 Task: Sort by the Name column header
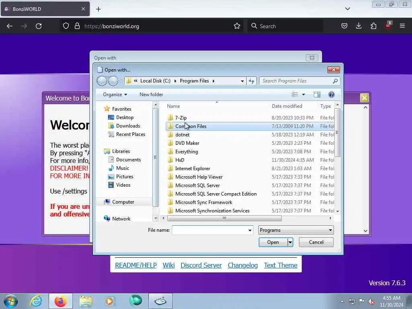[x=174, y=106]
